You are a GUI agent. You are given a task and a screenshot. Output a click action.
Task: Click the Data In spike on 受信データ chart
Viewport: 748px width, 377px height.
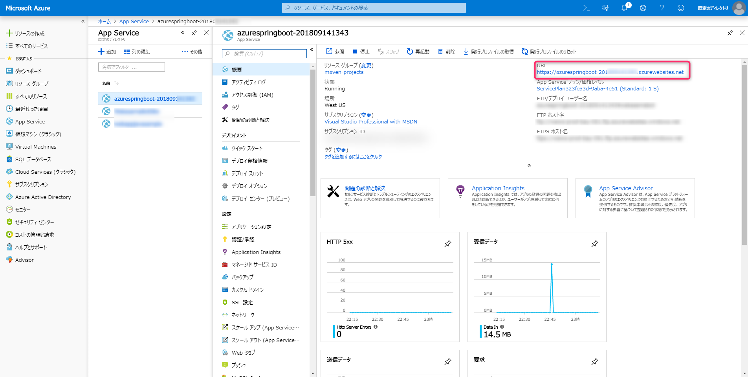click(552, 265)
